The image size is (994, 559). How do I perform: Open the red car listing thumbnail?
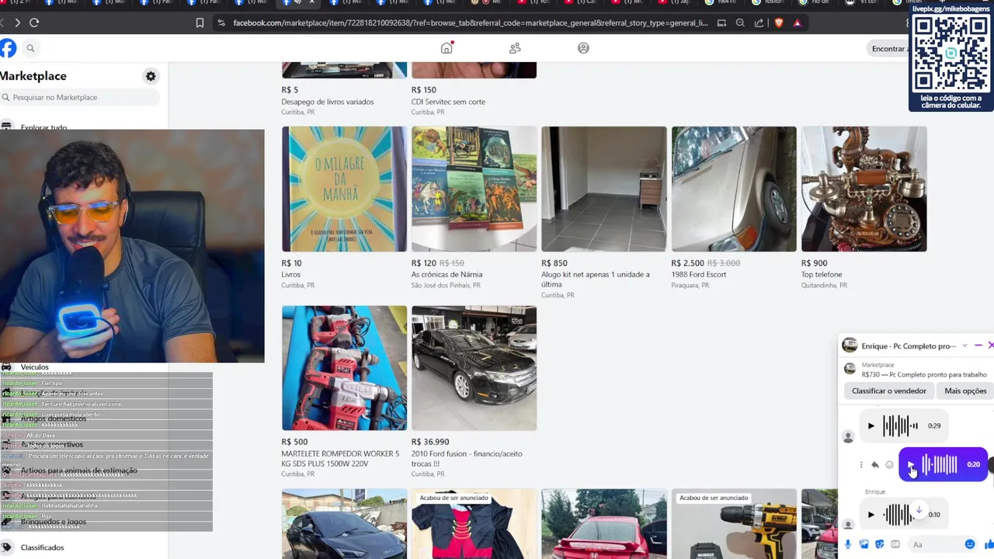604,524
